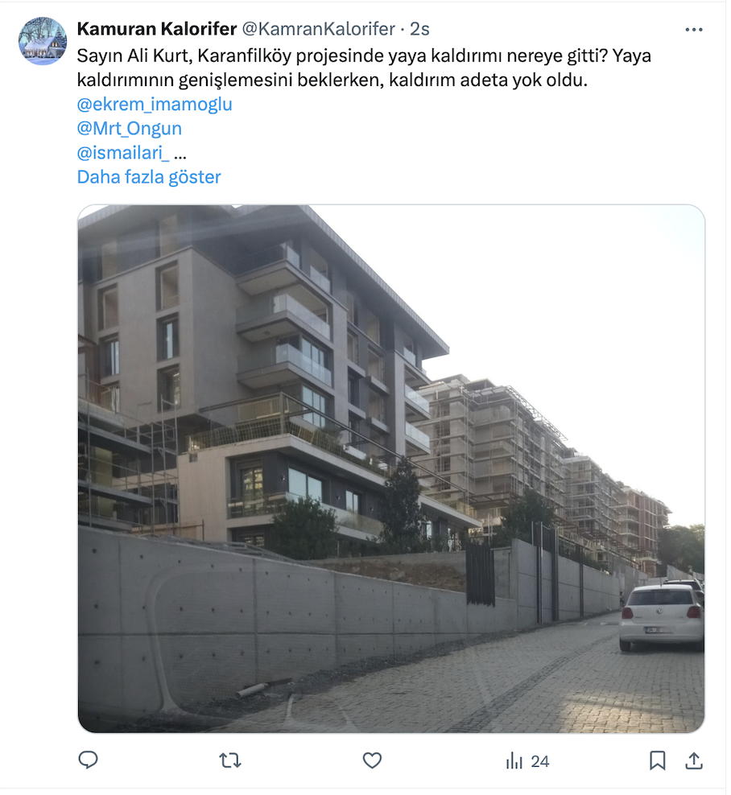Open Kamuran Kalorifer display name profile

coord(158,30)
